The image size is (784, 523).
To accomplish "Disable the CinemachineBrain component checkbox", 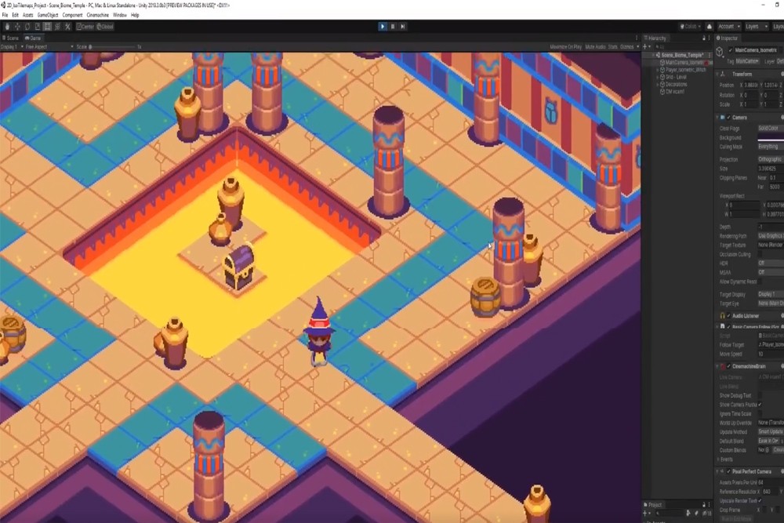I will [728, 366].
